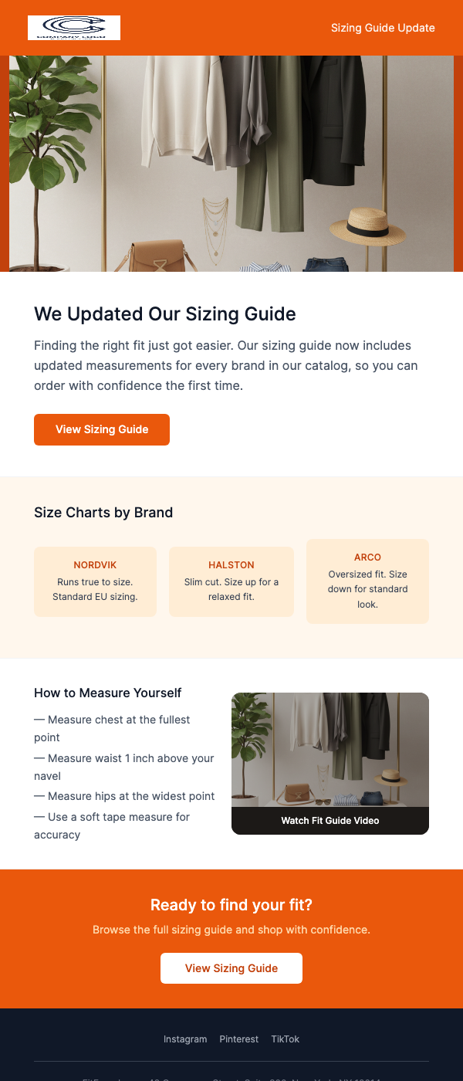Click the orange header banner area
Screen dimensions: 463x1081
click(x=231, y=28)
